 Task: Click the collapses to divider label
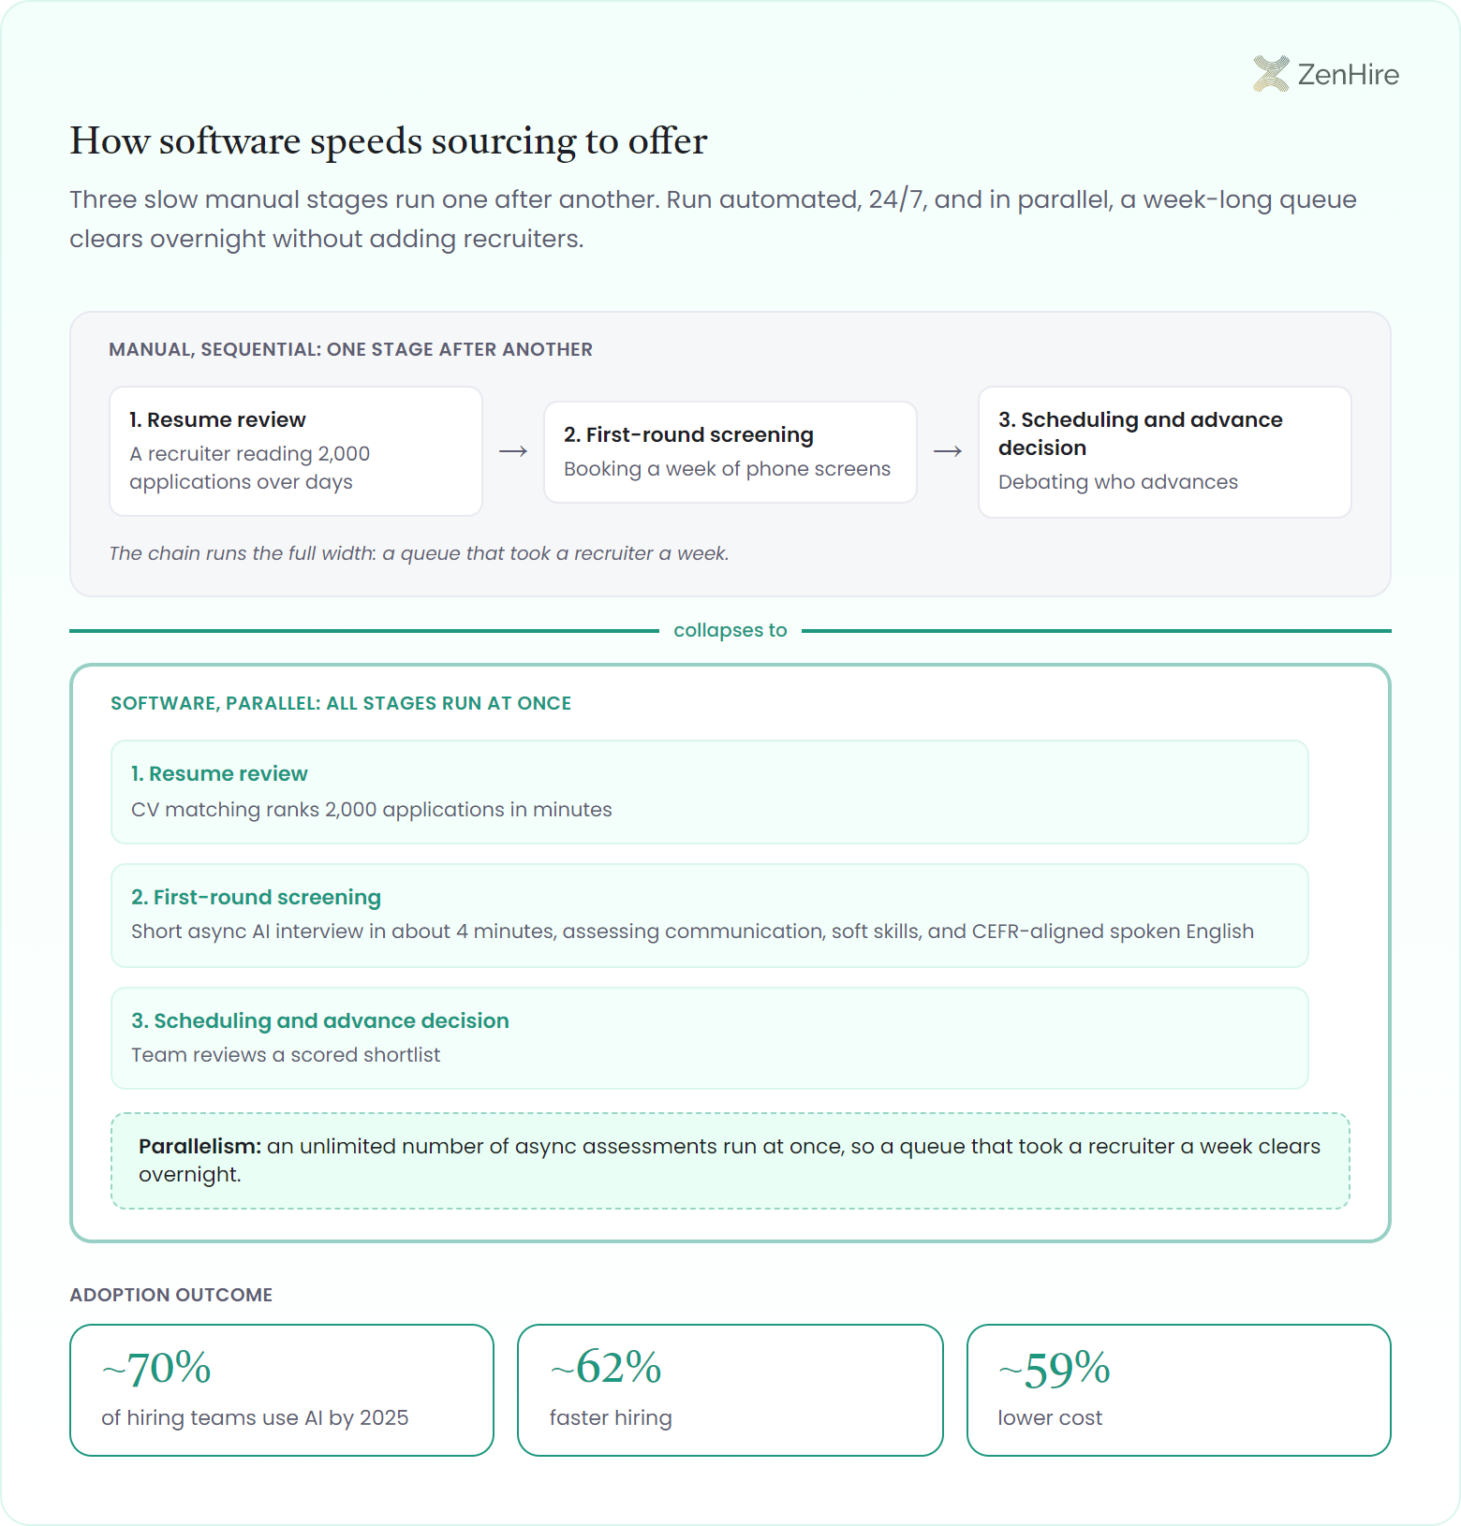pos(730,630)
